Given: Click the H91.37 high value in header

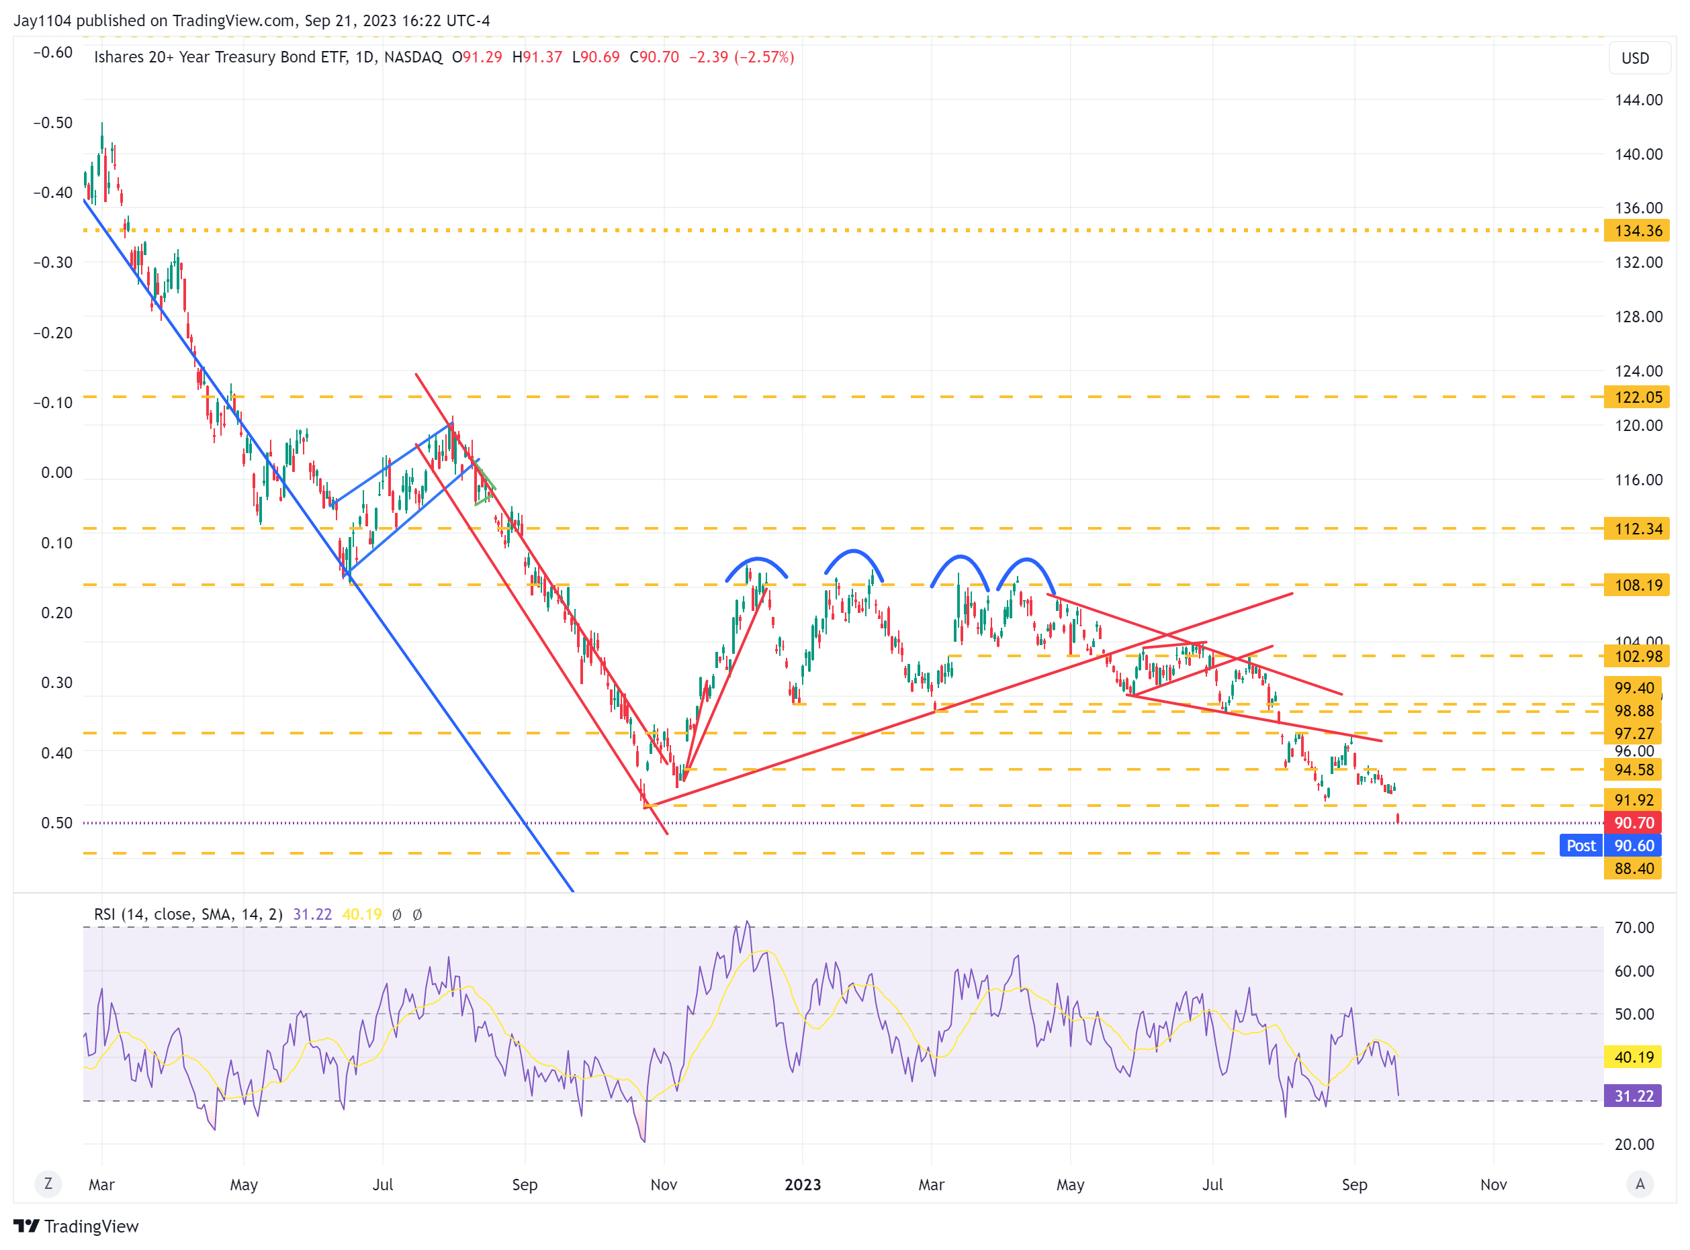Looking at the screenshot, I should tap(537, 58).
